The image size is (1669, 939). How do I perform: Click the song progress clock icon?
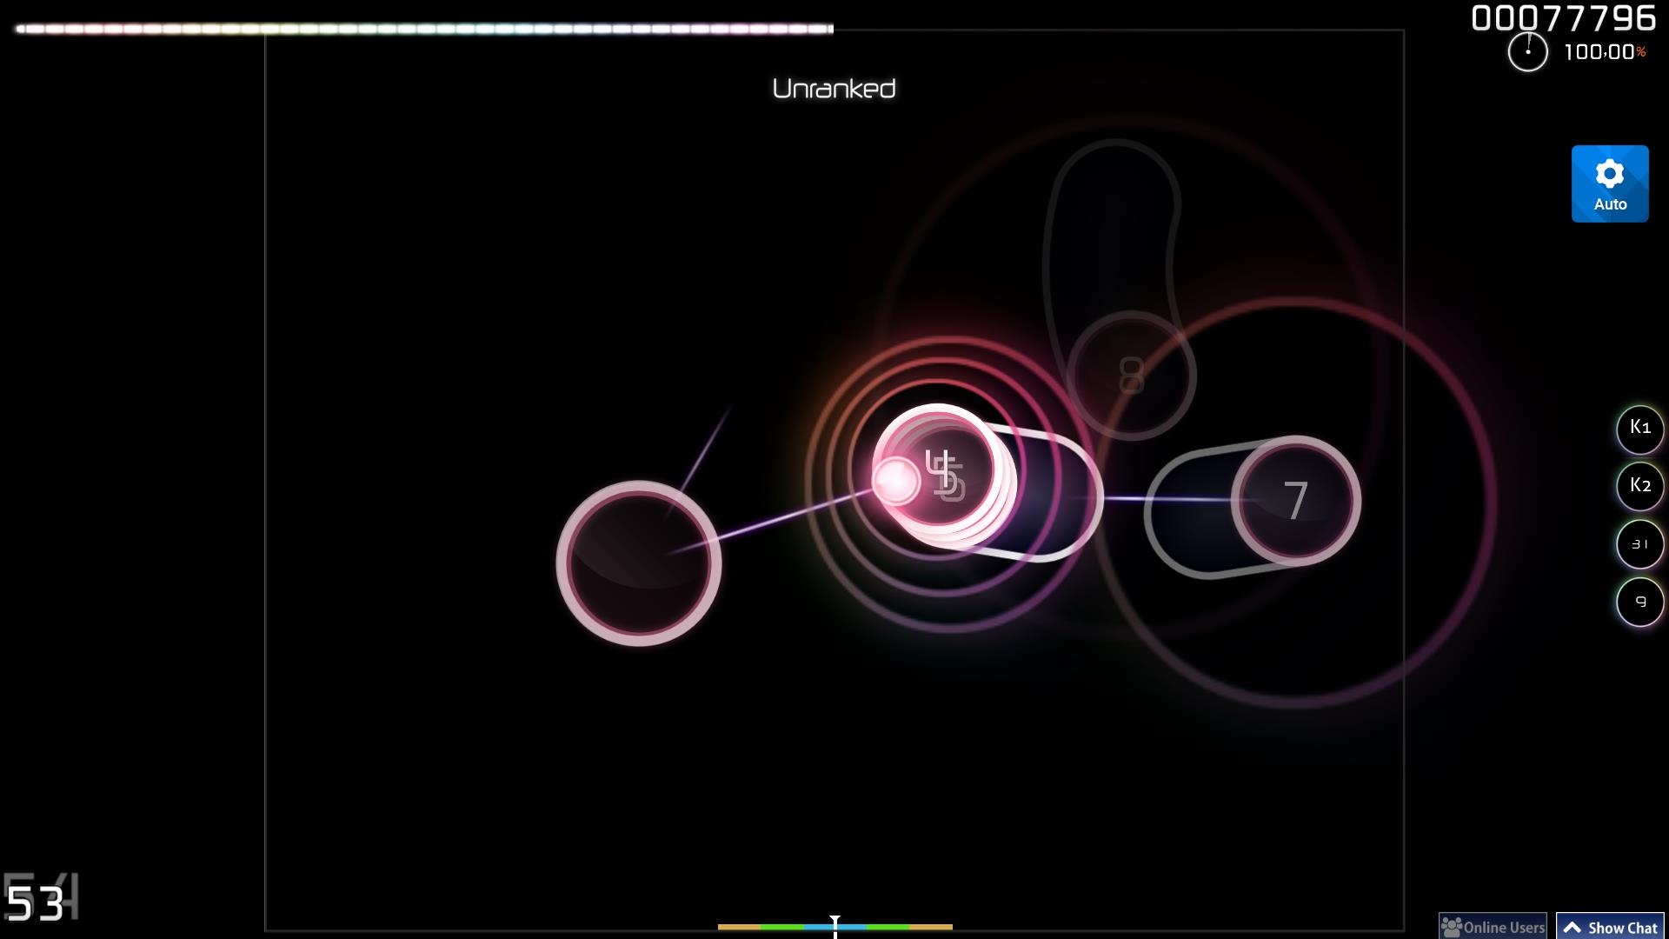1527,52
